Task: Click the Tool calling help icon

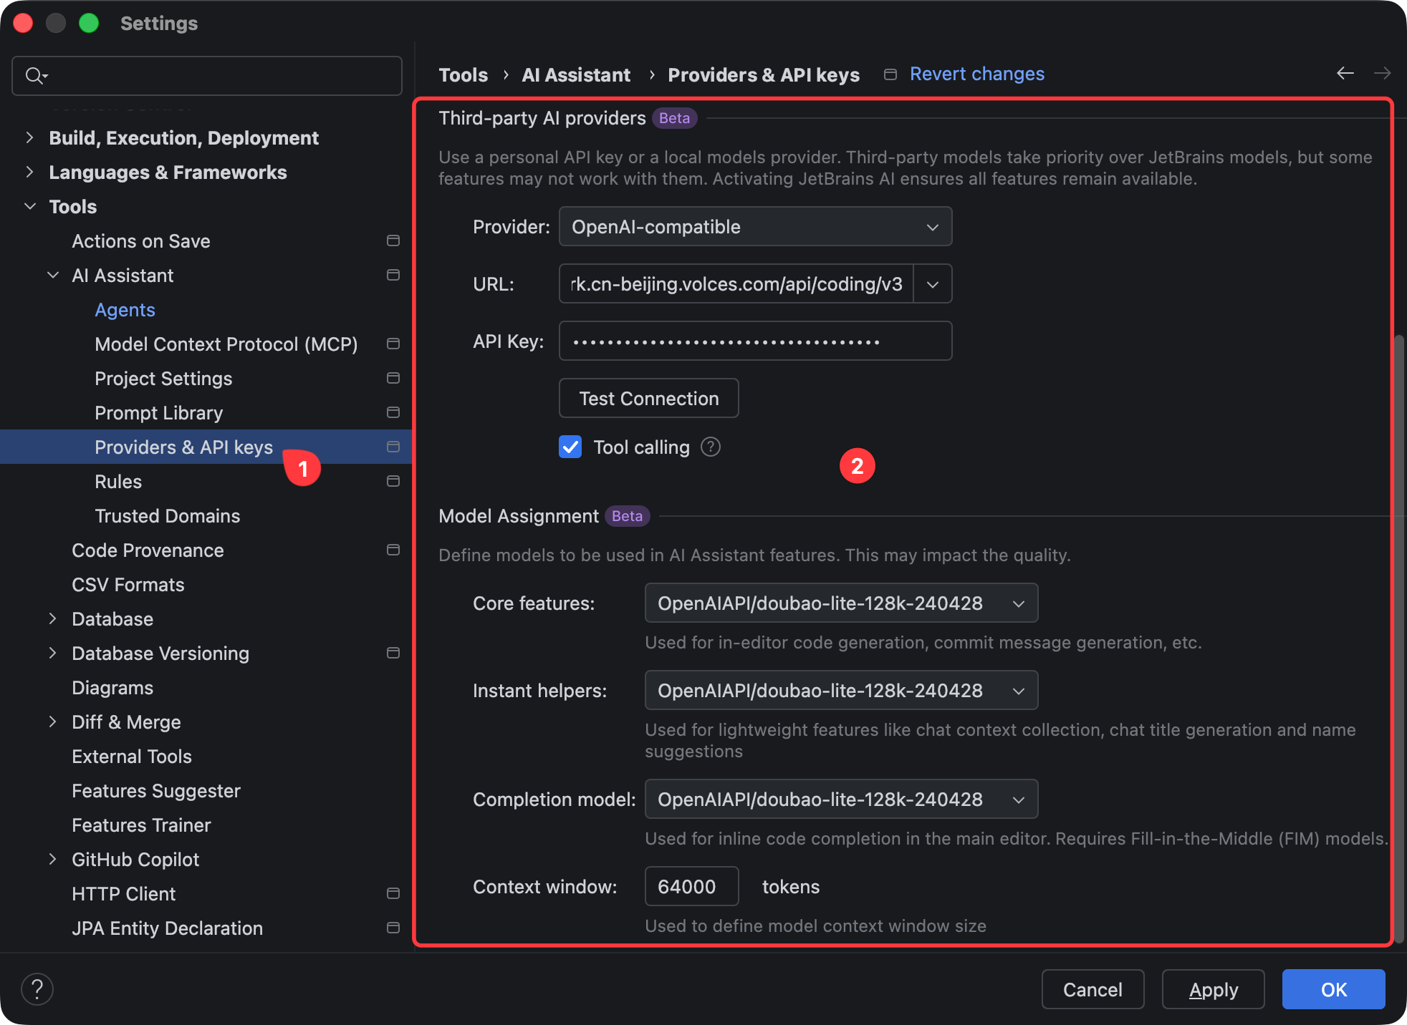Action: [x=710, y=447]
